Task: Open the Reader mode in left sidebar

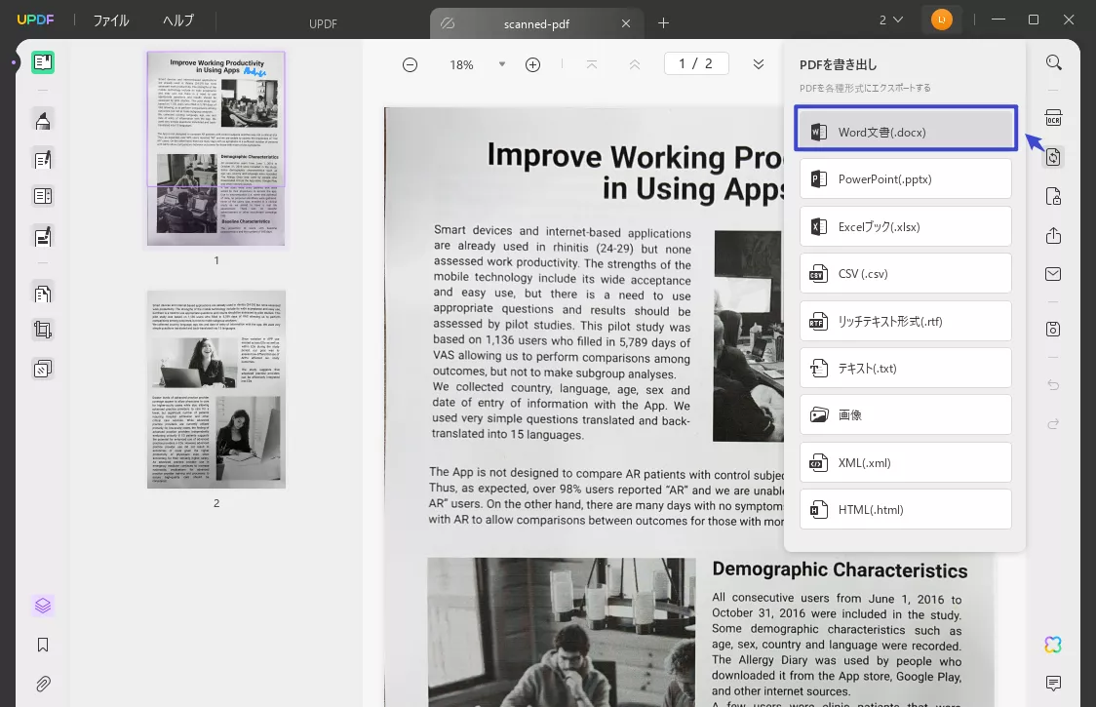Action: 43,62
